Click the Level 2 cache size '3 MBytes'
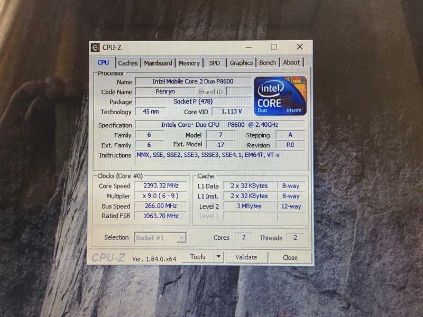 tap(249, 206)
